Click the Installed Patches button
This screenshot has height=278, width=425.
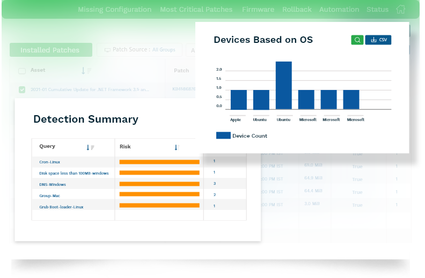(51, 50)
